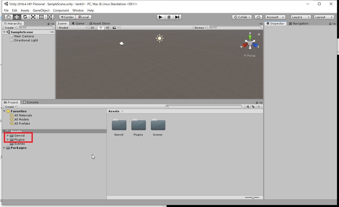Select the Inspector tab
Screen dimensions: 339x207
point(275,23)
